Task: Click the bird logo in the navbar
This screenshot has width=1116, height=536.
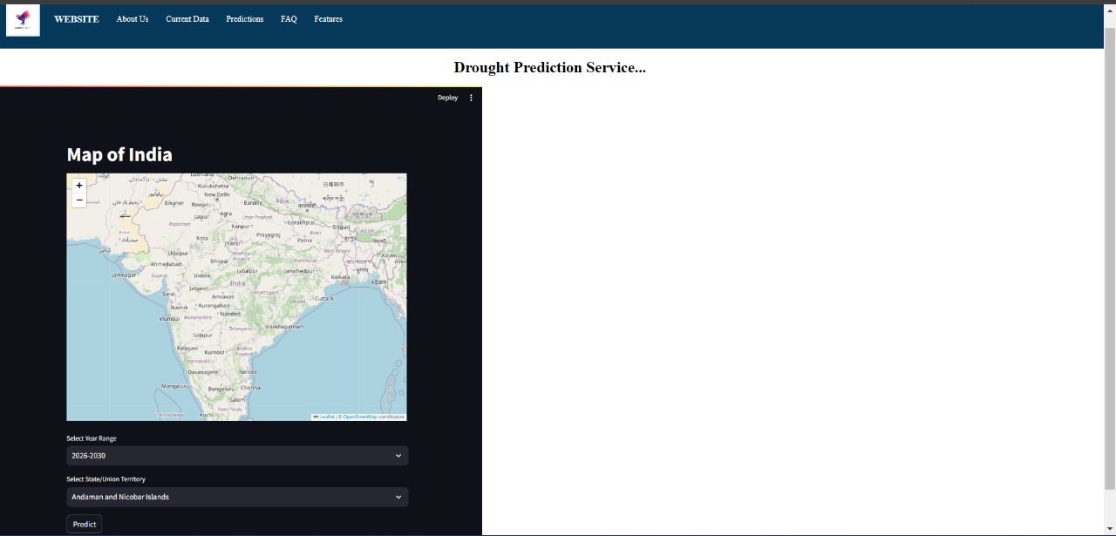Action: point(23,20)
